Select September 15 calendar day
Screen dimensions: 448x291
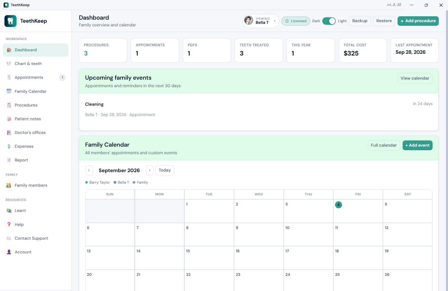pyautogui.click(x=209, y=258)
